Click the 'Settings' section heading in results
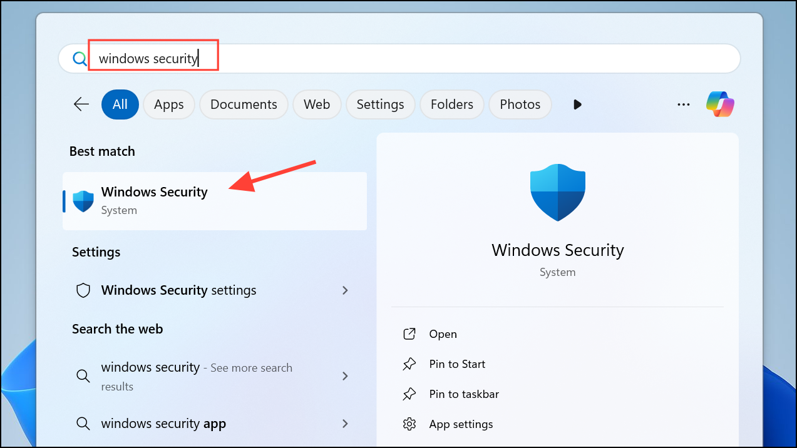The height and width of the screenshot is (448, 797). click(96, 252)
